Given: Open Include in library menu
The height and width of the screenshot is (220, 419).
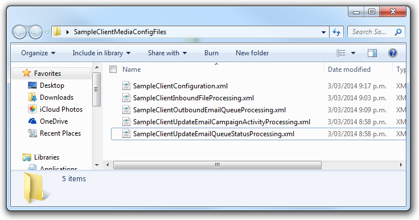Looking at the screenshot, I should pyautogui.click(x=101, y=53).
